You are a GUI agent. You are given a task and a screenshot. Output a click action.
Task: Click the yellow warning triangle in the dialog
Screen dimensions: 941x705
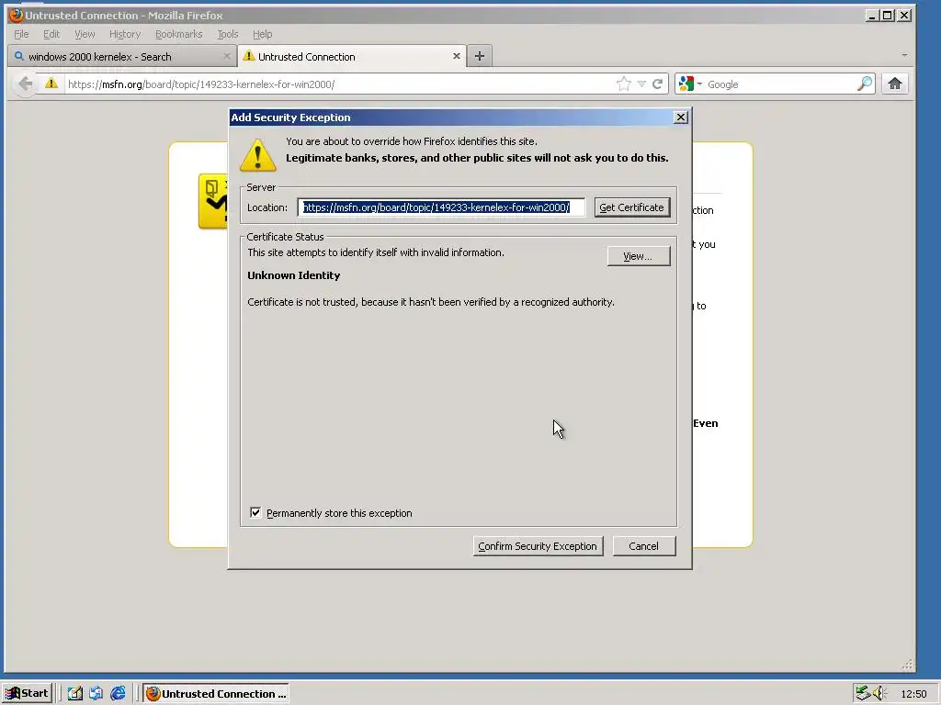point(258,155)
